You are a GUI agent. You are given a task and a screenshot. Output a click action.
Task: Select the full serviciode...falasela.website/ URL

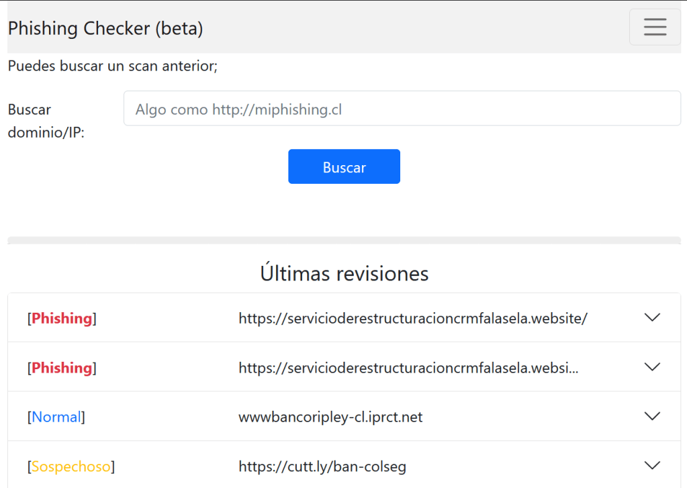click(x=413, y=318)
